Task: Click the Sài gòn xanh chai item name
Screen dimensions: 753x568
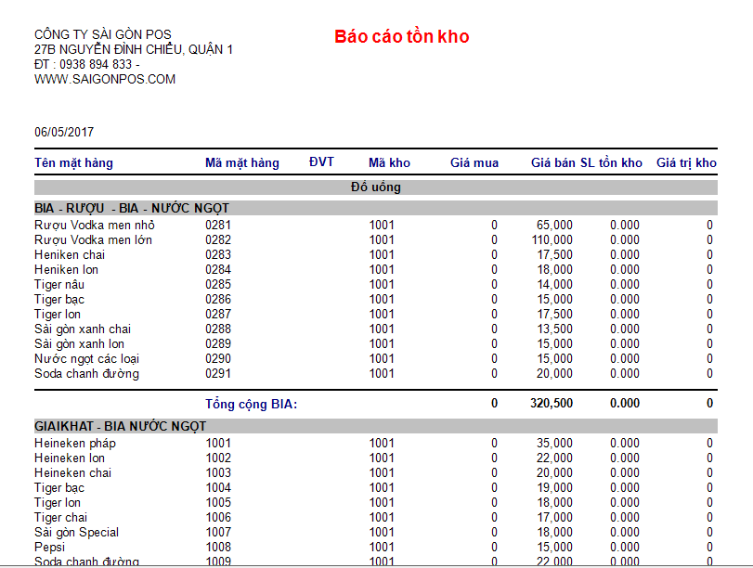Action: [x=83, y=329]
